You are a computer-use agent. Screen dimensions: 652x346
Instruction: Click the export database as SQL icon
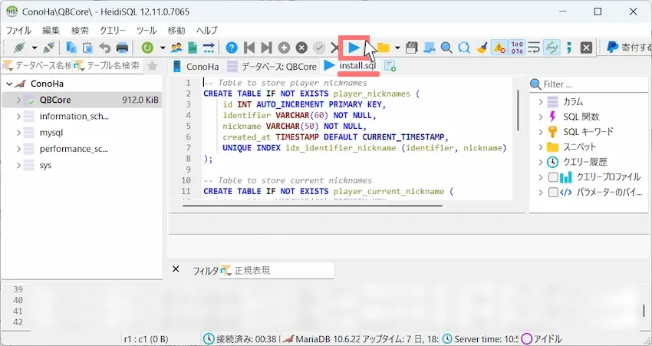click(209, 48)
